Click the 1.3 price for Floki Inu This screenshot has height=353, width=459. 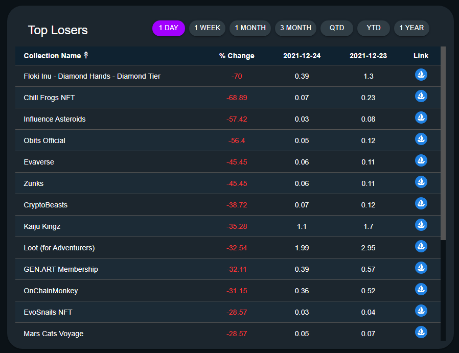[x=368, y=76]
